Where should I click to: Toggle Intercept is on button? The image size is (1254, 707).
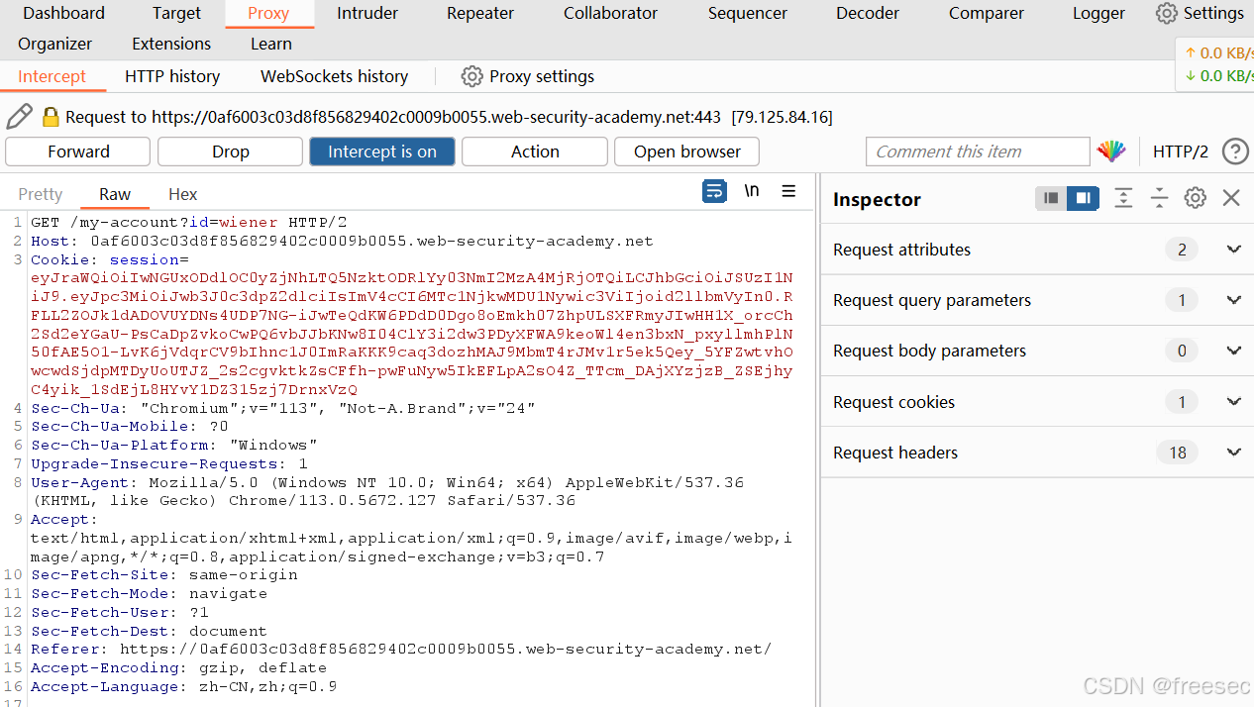382,151
